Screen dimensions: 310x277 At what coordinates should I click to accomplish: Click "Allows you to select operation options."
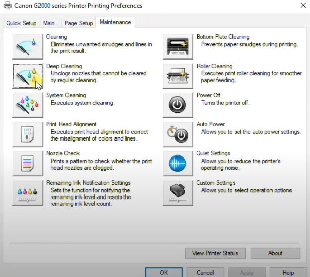[x=247, y=190]
